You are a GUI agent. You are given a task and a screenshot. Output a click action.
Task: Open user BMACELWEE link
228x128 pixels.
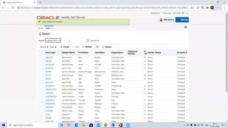[51, 89]
